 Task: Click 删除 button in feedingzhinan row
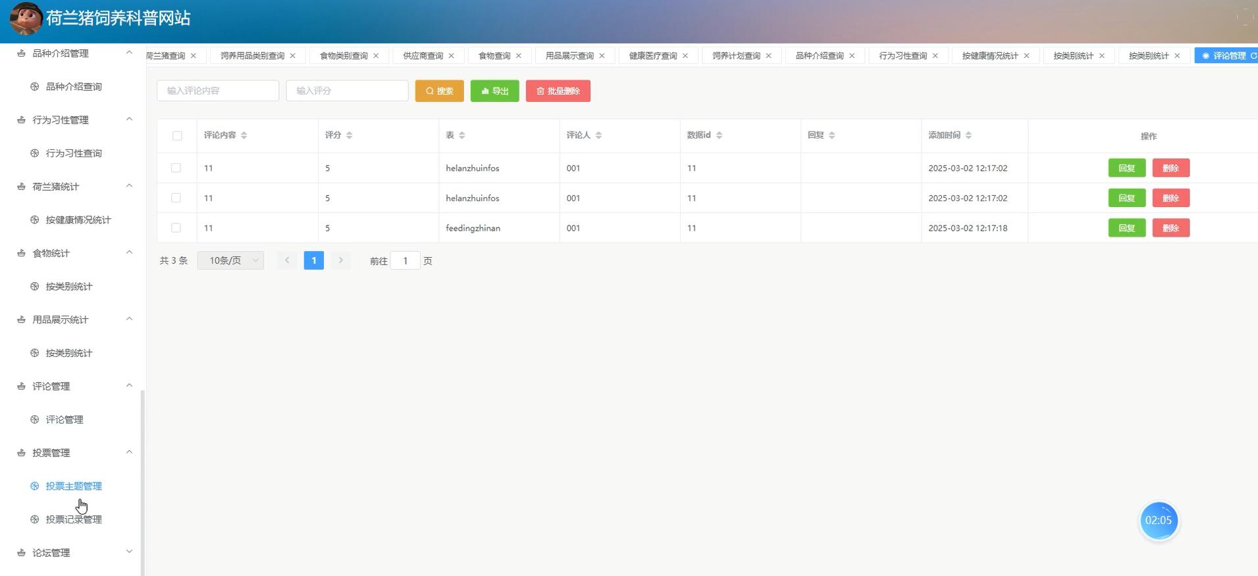pyautogui.click(x=1170, y=228)
